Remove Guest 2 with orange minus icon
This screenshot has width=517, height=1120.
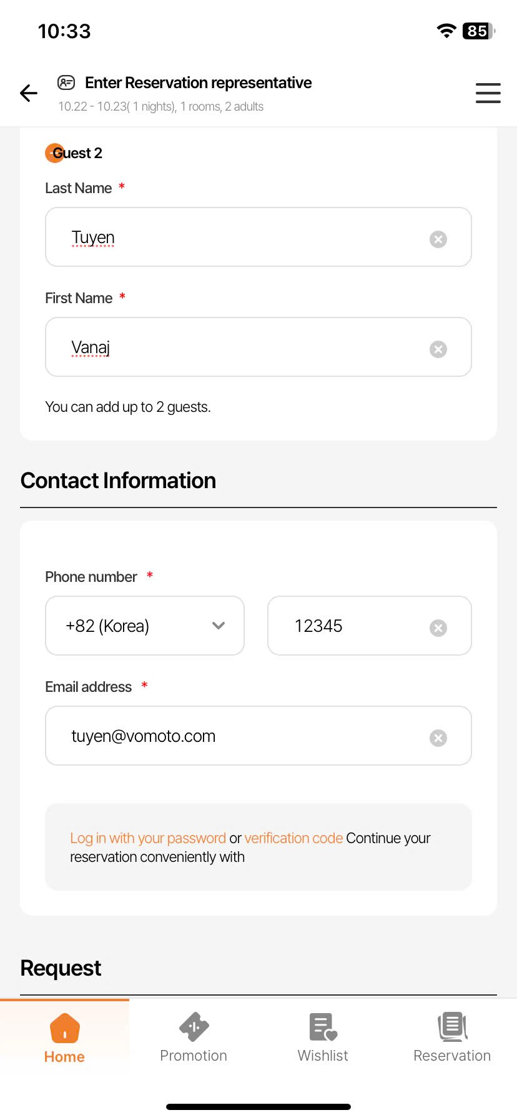[x=54, y=153]
